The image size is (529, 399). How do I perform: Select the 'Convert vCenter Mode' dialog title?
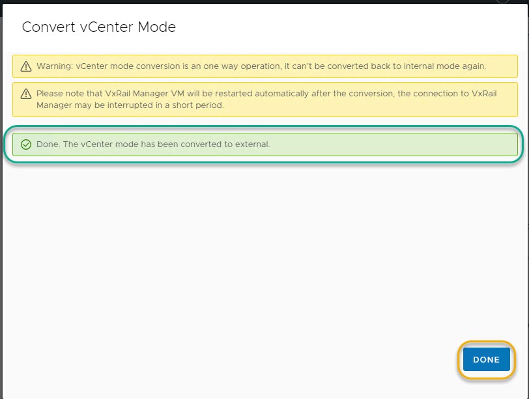[x=99, y=27]
